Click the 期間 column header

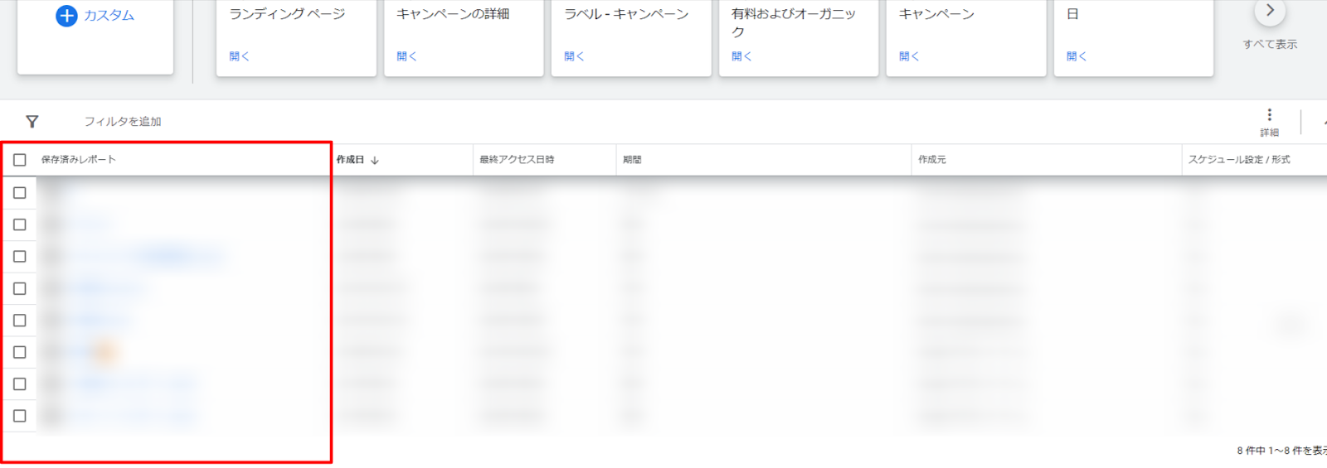click(632, 160)
